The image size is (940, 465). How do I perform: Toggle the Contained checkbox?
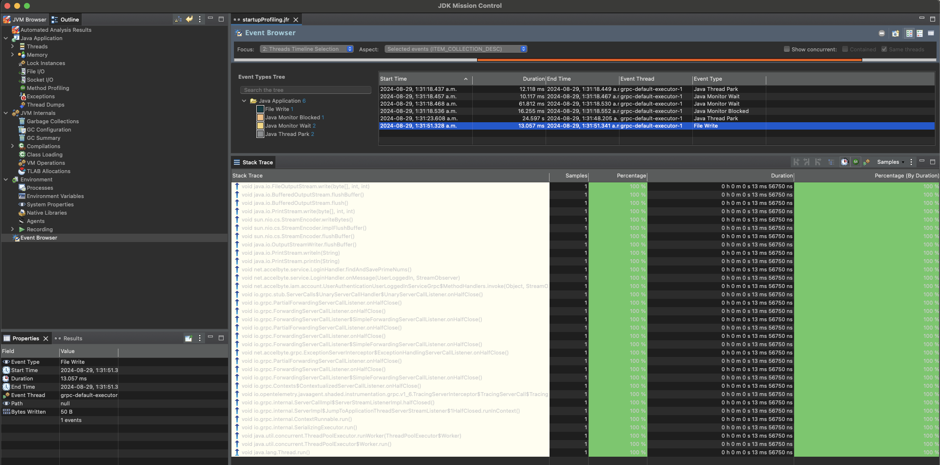coord(845,49)
